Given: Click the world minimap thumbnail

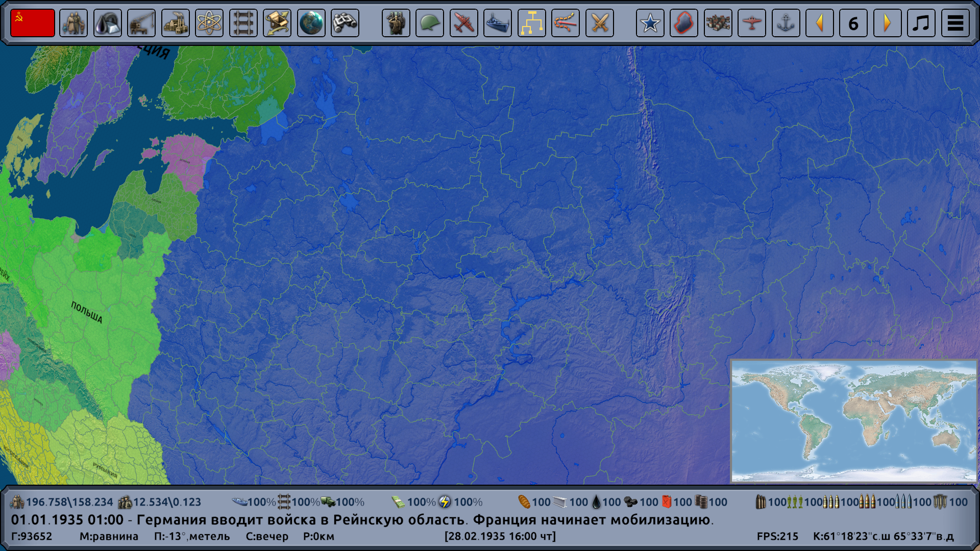Looking at the screenshot, I should coord(853,421).
